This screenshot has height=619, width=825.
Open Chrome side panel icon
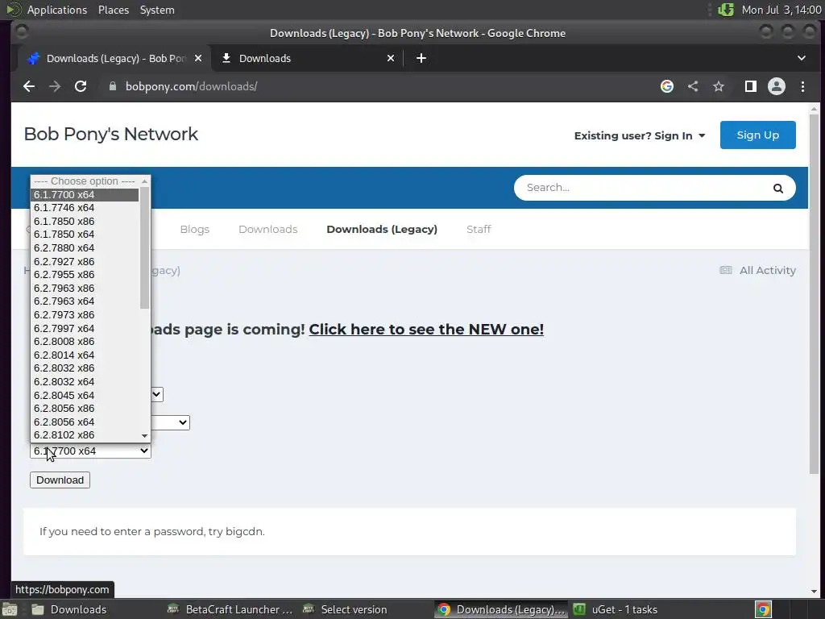click(751, 86)
